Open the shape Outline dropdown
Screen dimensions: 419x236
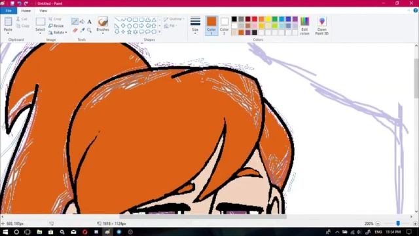coord(174,19)
